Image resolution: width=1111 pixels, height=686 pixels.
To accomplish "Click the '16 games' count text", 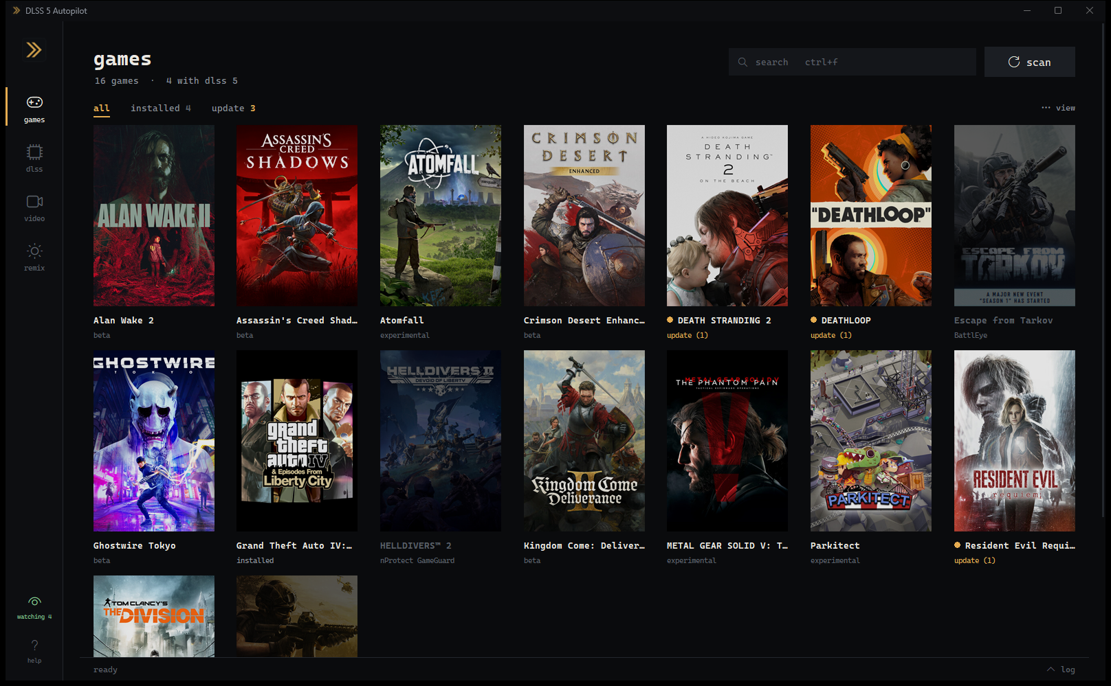I will [116, 80].
